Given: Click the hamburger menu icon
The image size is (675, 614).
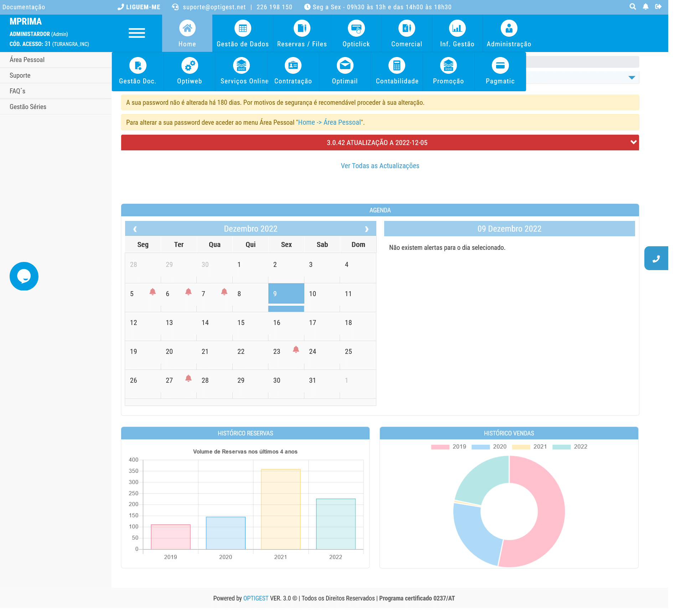Looking at the screenshot, I should (136, 33).
